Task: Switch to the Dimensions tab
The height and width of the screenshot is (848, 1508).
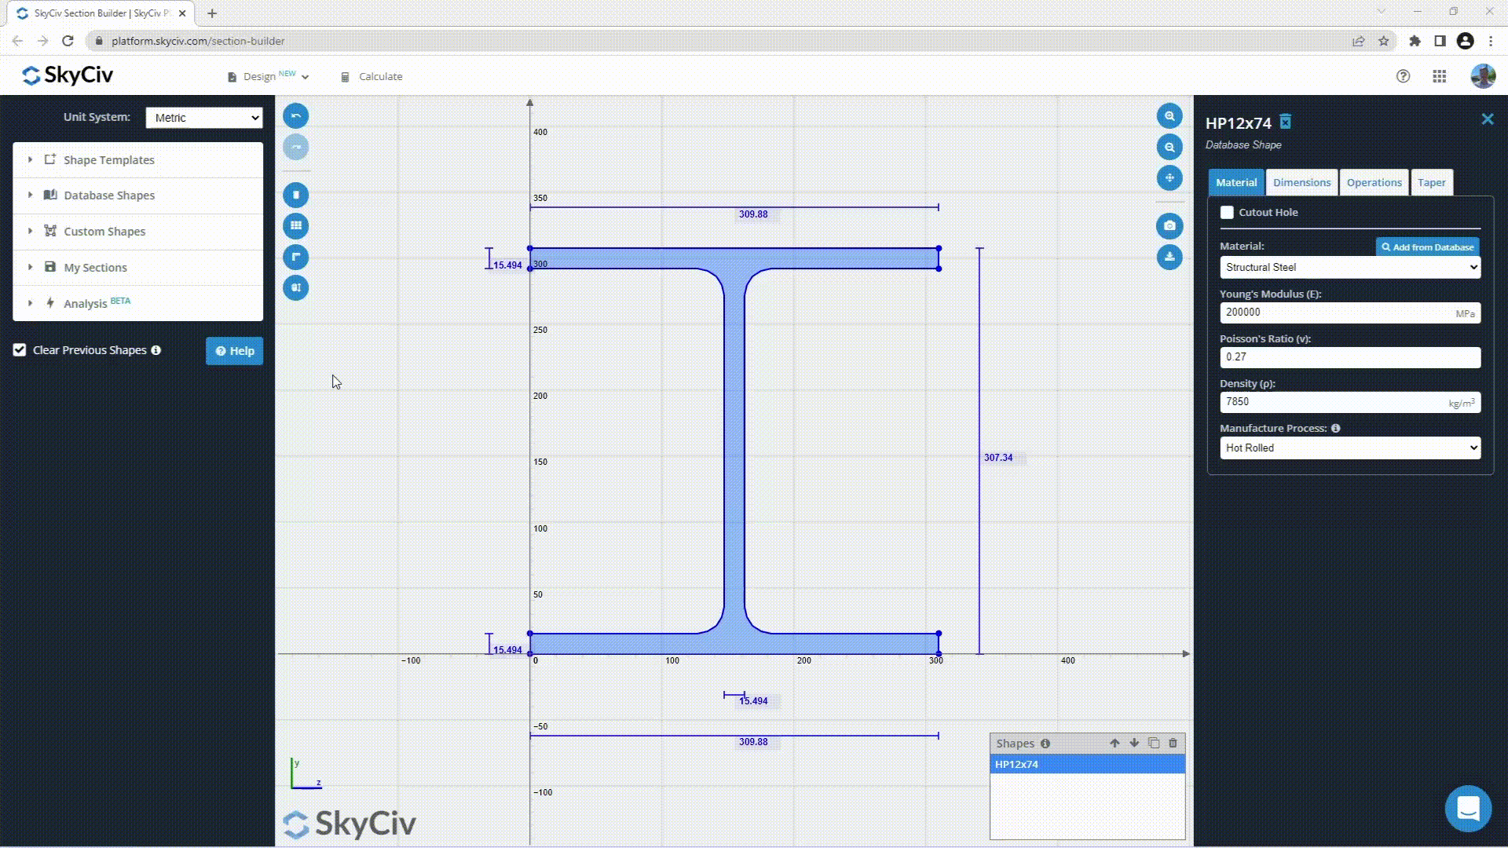Action: 1301,182
